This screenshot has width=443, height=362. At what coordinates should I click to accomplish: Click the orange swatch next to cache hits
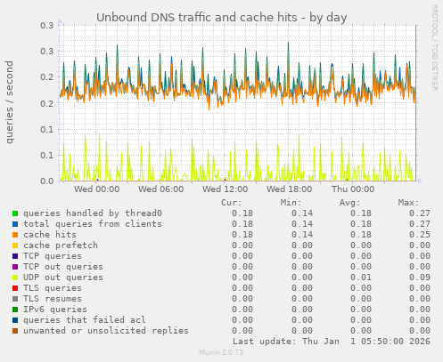(x=15, y=235)
